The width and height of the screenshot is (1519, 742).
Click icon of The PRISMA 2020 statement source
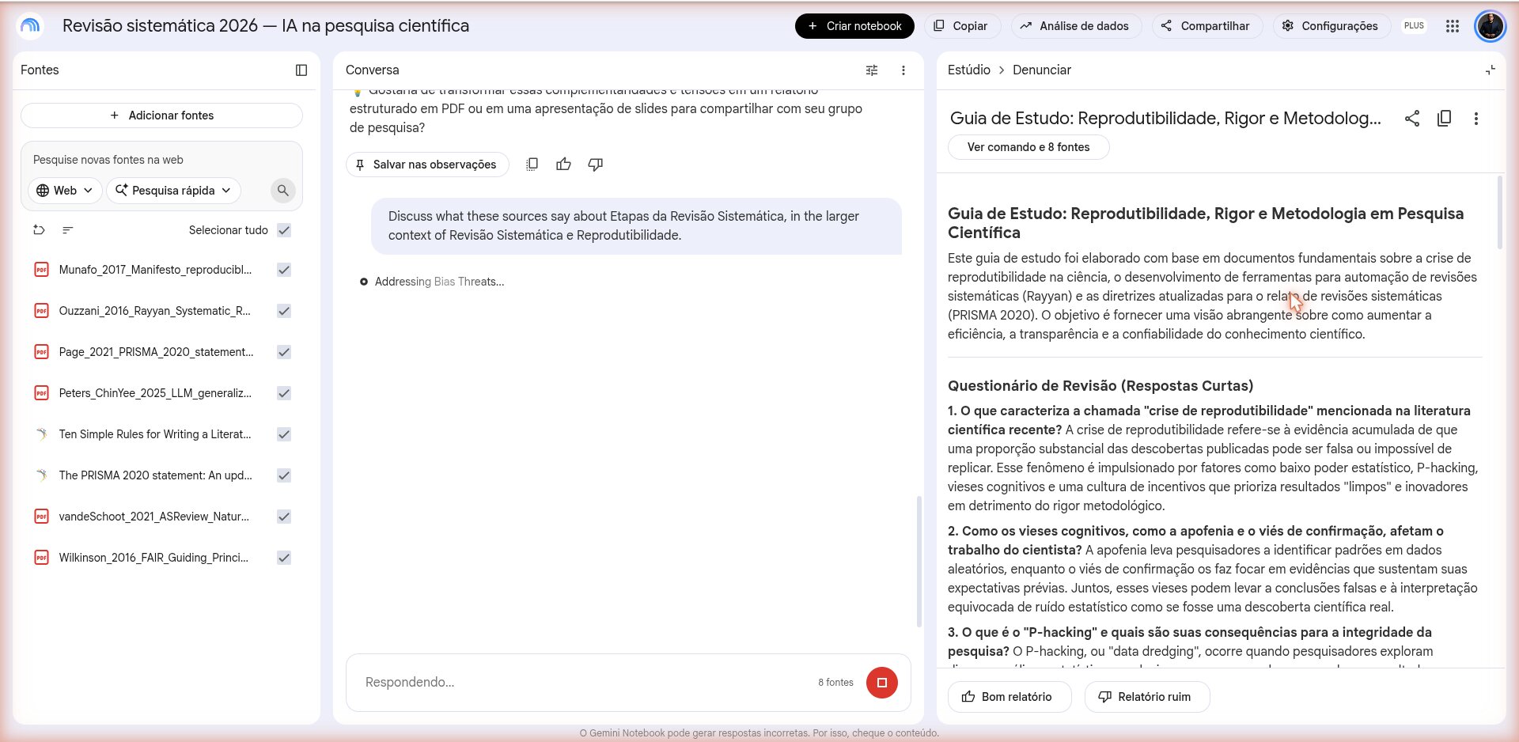point(41,475)
